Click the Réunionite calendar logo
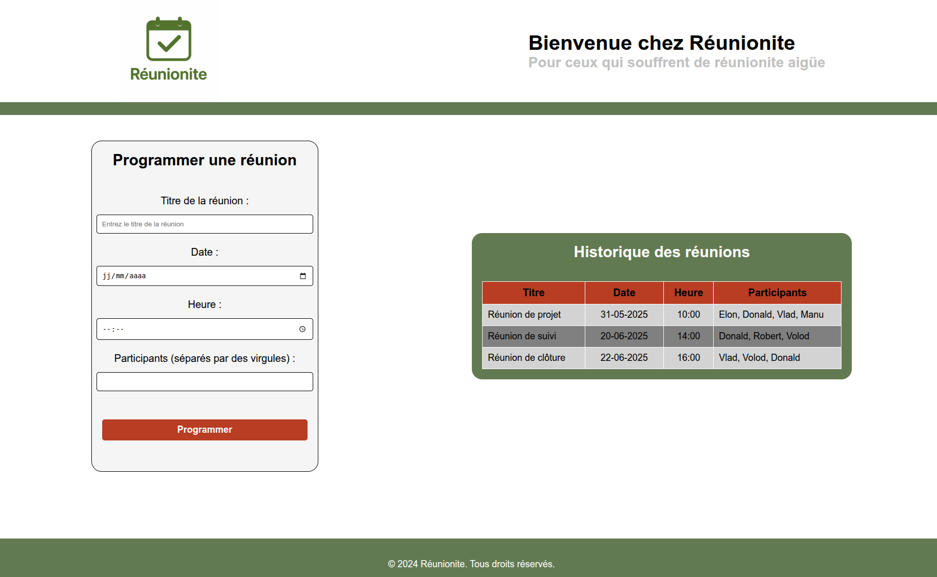The width and height of the screenshot is (937, 577). coord(168,50)
